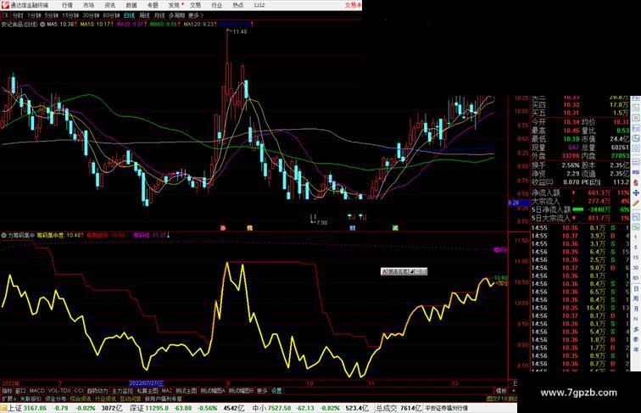Viewport: 641px width, 413px height.
Task: Select the pencil drawing tool icon
Action: pyautogui.click(x=636, y=204)
